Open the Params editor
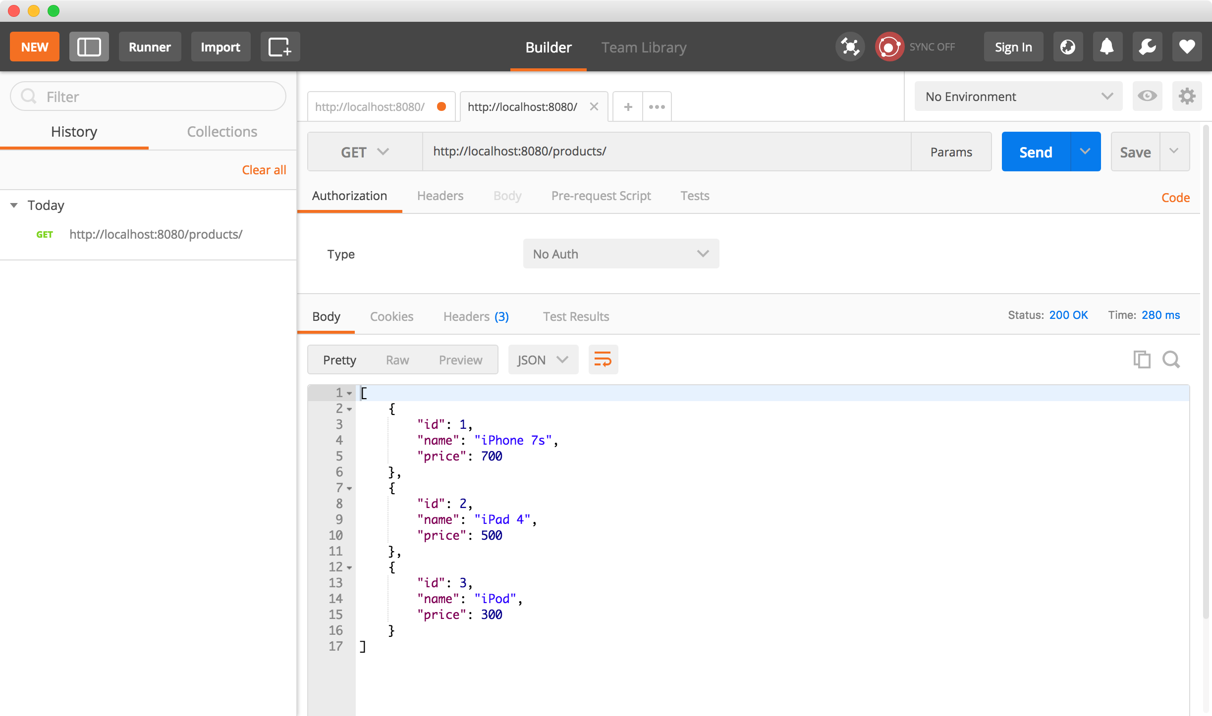This screenshot has height=716, width=1212. pos(951,152)
